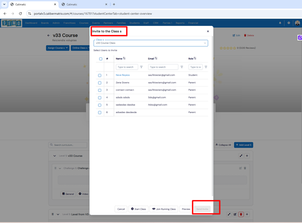Click the Add Level button
The width and height of the screenshot is (302, 223).
point(243,145)
